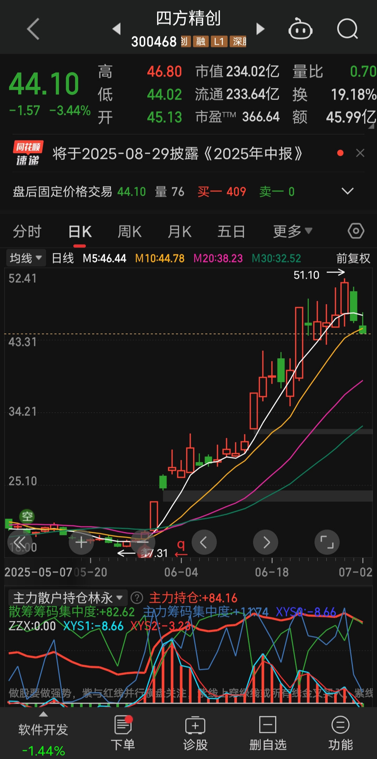Remove stock via 删自选 icon
This screenshot has width=377, height=759.
point(268,733)
